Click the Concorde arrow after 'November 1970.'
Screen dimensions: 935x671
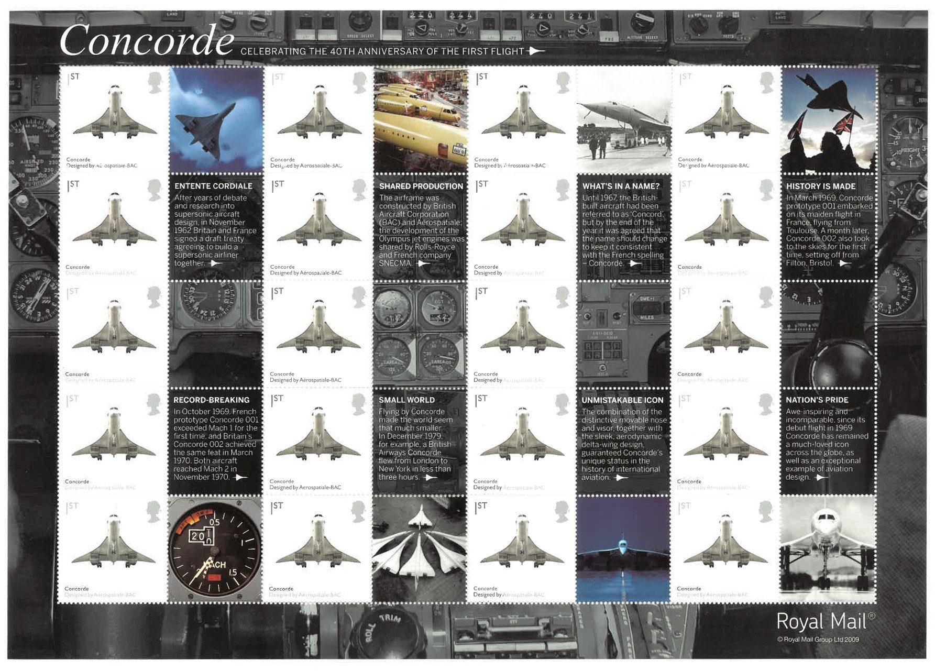point(240,477)
